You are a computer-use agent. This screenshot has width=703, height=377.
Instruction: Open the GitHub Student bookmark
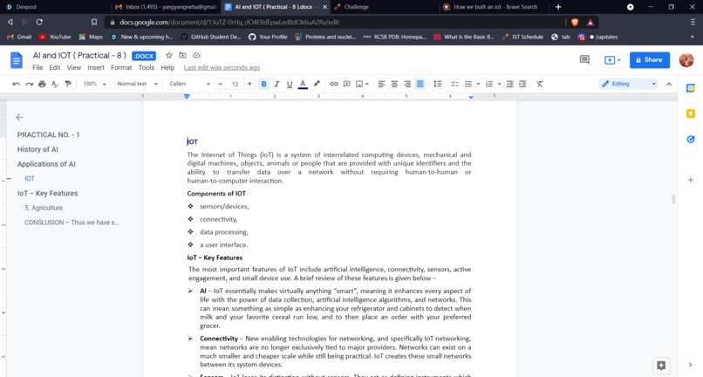(x=211, y=37)
